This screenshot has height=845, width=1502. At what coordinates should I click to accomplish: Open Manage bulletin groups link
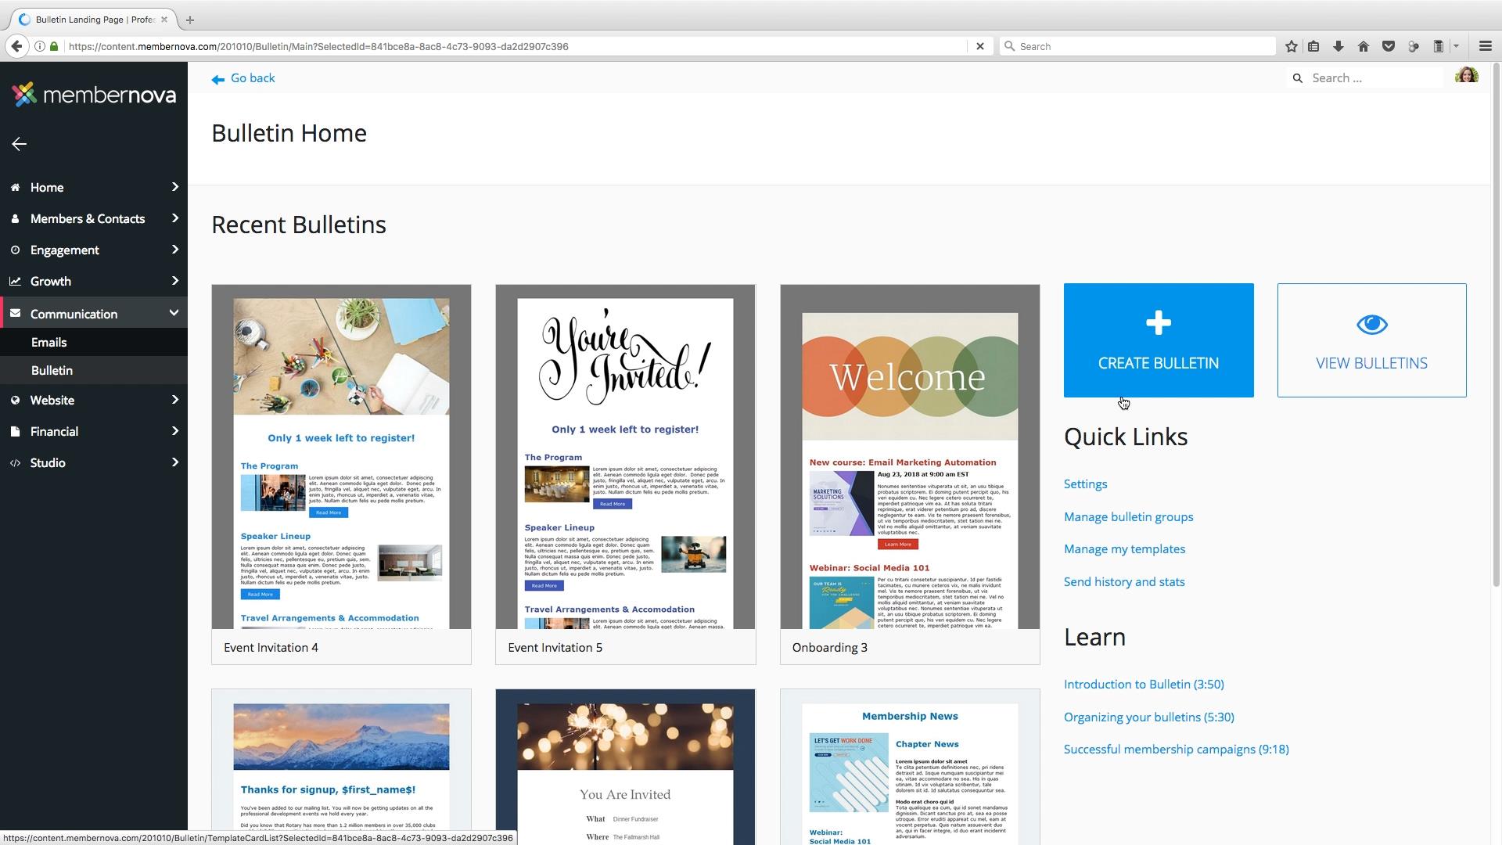1128,517
